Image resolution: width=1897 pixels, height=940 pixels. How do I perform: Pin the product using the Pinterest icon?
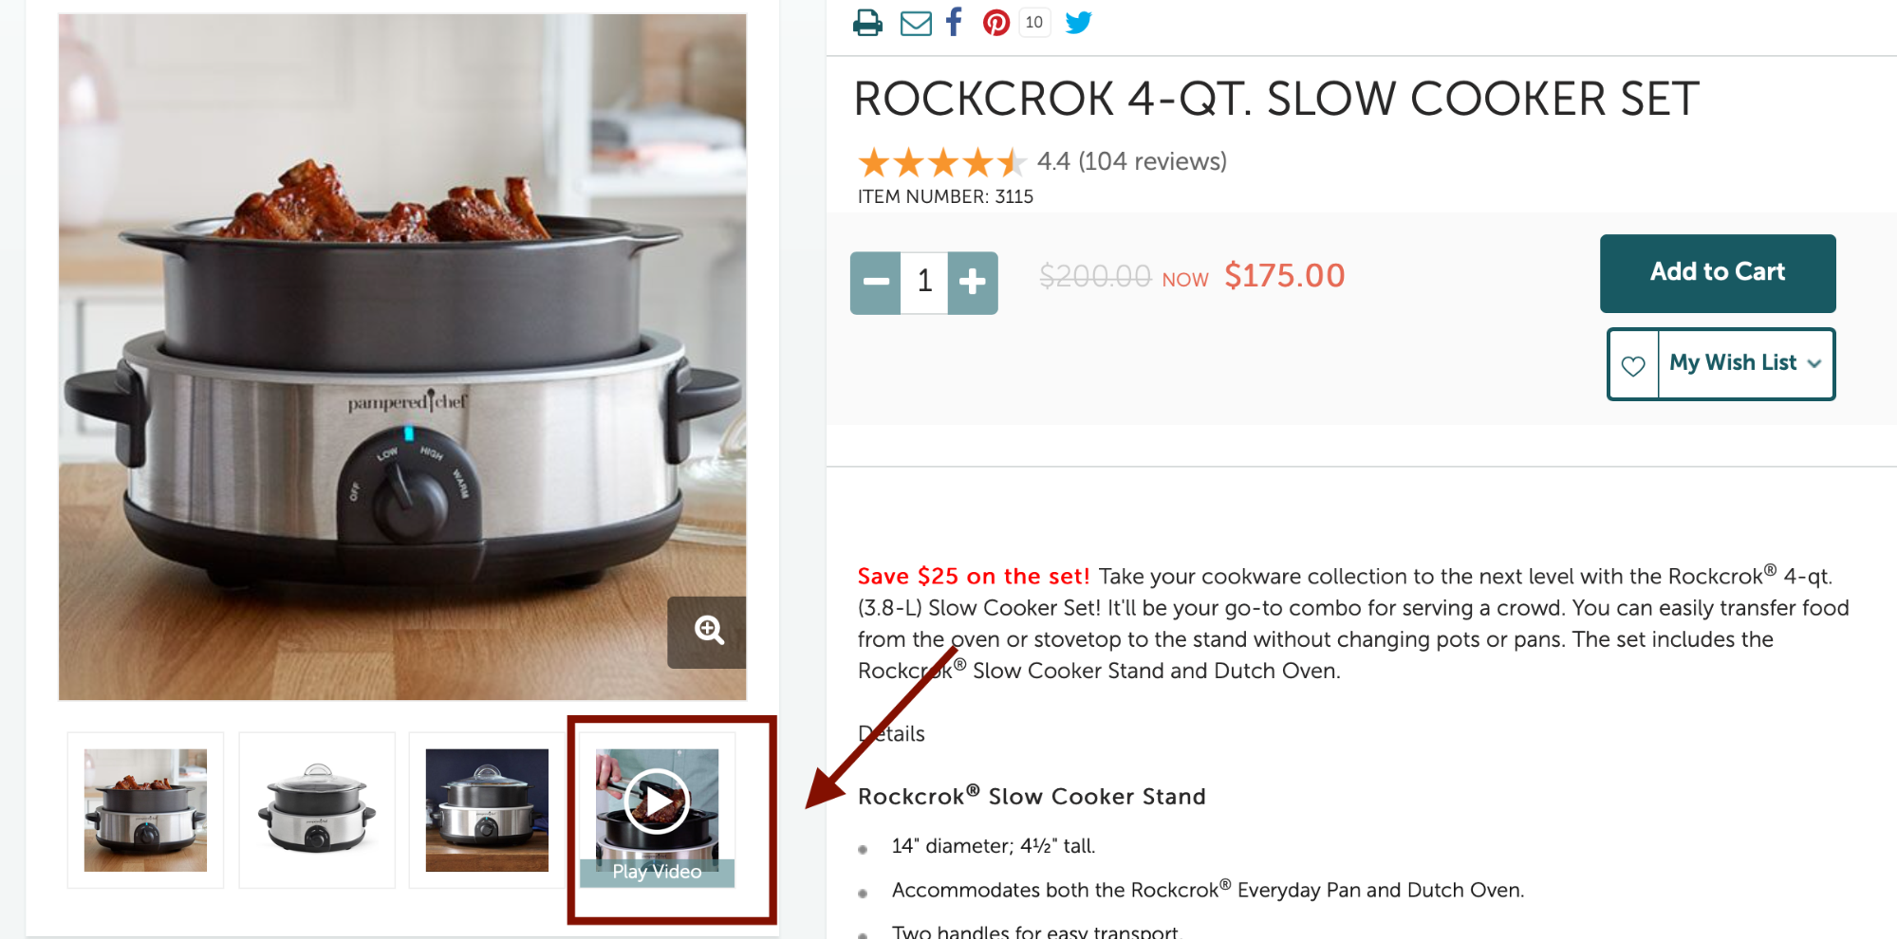click(995, 22)
